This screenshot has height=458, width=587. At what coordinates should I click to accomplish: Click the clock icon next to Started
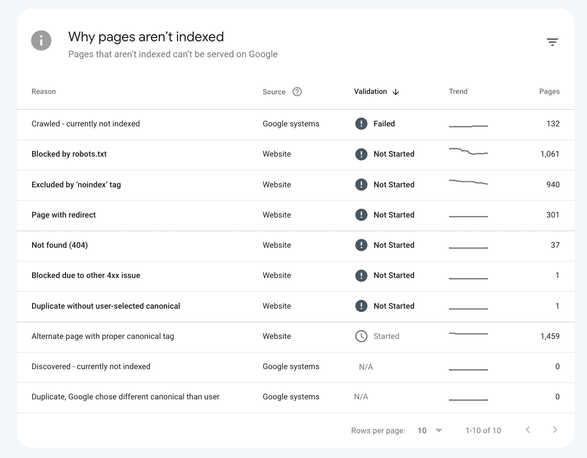pyautogui.click(x=361, y=336)
